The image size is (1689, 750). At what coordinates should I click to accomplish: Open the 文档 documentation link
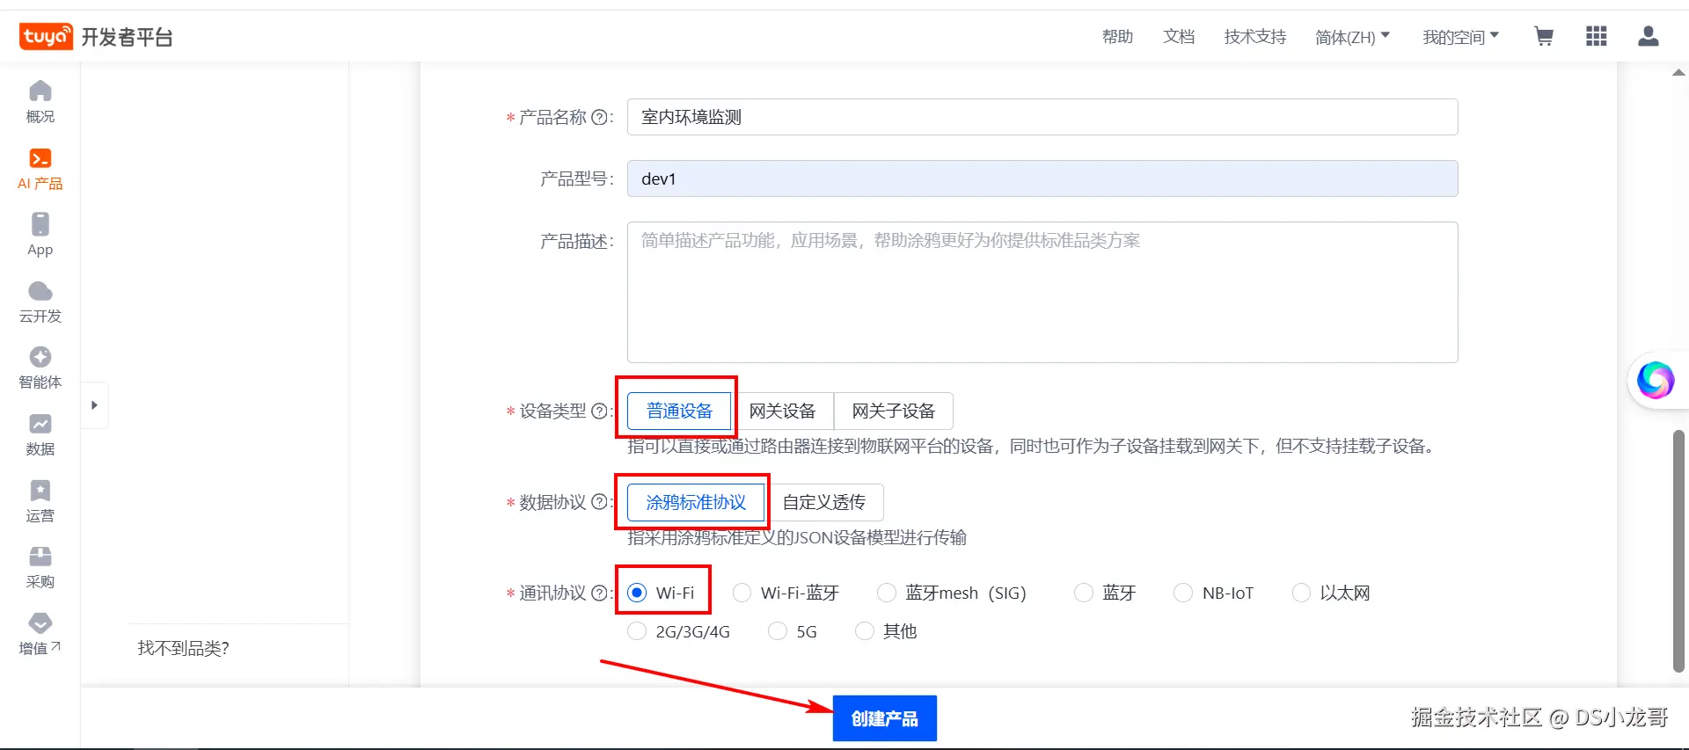pos(1179,37)
